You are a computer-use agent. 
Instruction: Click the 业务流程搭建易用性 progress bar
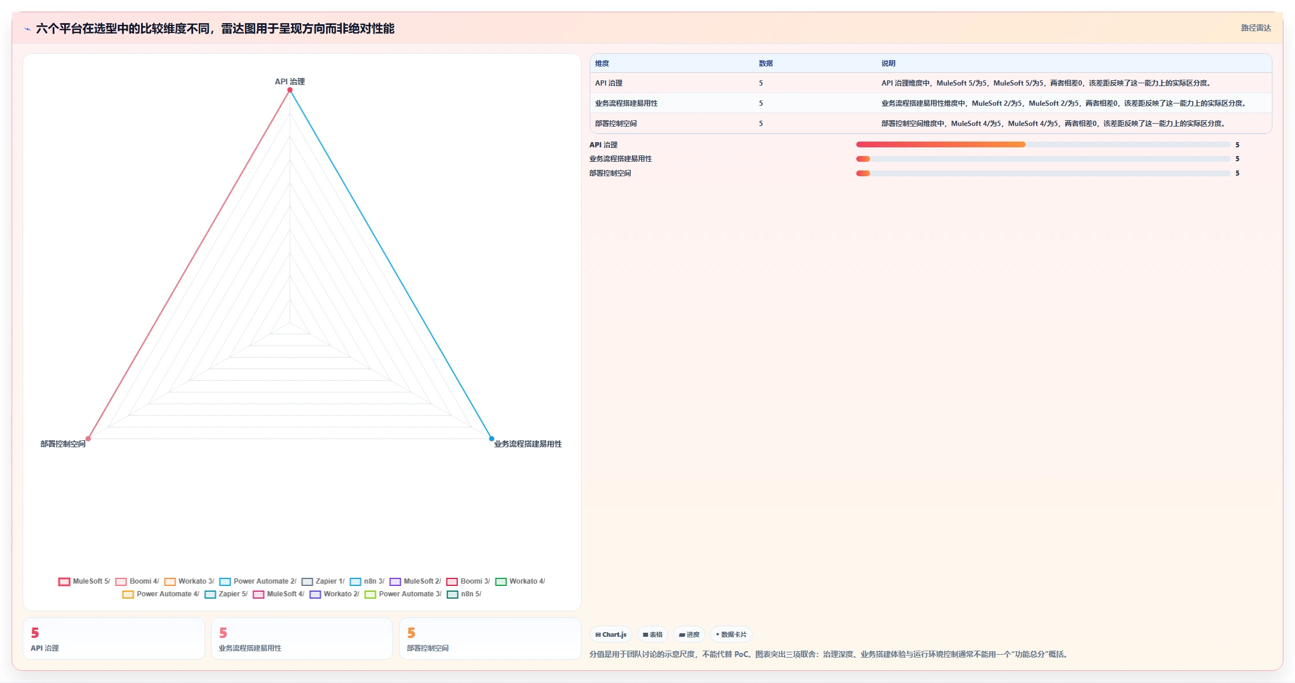(1043, 159)
